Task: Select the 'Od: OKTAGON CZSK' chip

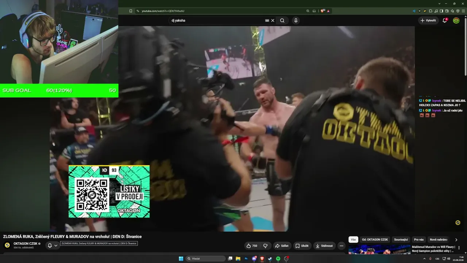Action: pos(375,240)
